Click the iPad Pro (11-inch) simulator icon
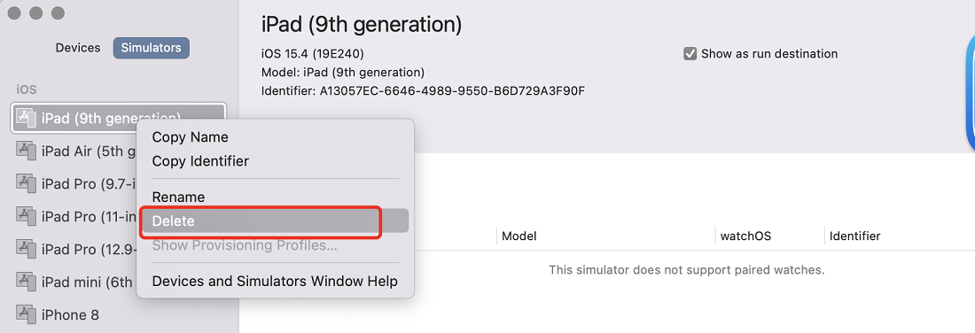975x333 pixels. click(x=26, y=216)
